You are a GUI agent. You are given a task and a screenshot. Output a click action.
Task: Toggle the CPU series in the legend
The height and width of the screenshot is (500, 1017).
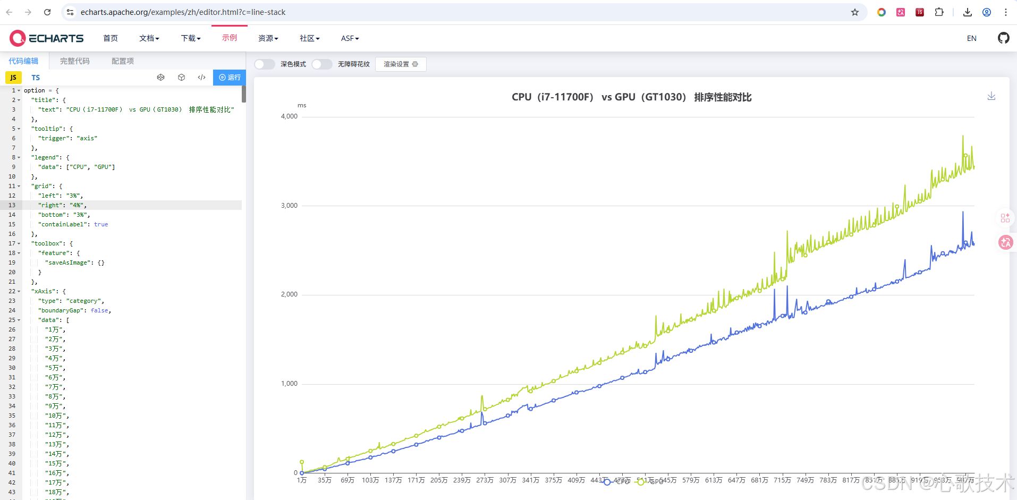(x=616, y=481)
